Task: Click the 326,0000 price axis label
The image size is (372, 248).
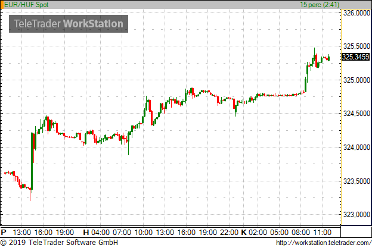Action: pos(356,13)
